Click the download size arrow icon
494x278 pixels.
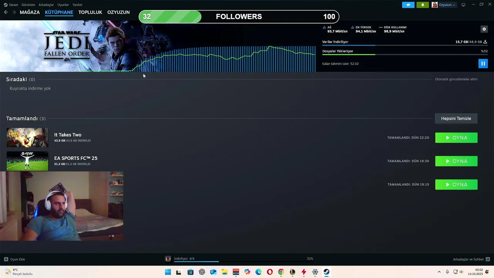click(x=485, y=42)
